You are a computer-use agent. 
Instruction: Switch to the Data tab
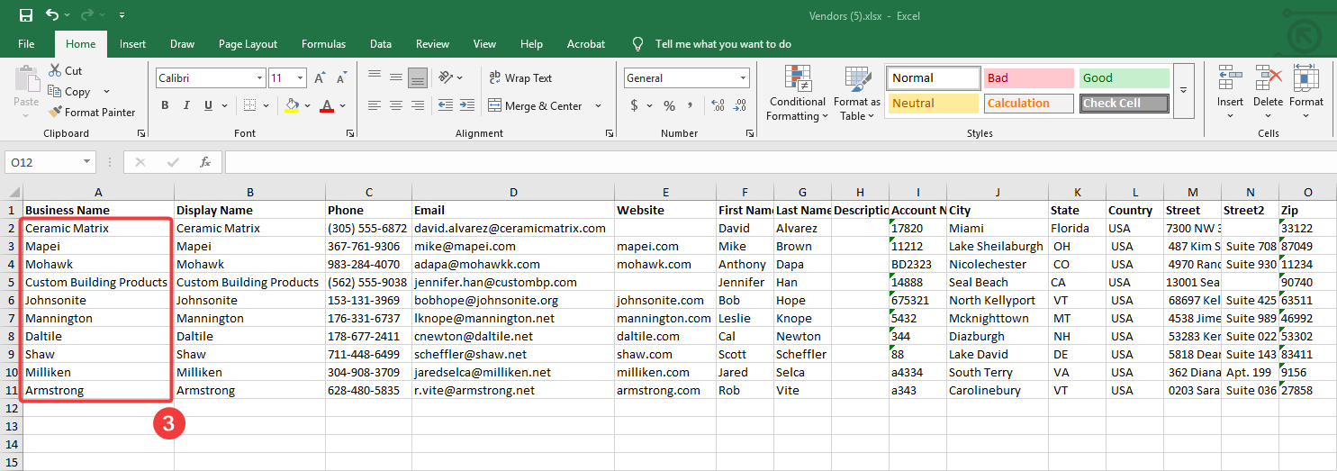coord(380,44)
